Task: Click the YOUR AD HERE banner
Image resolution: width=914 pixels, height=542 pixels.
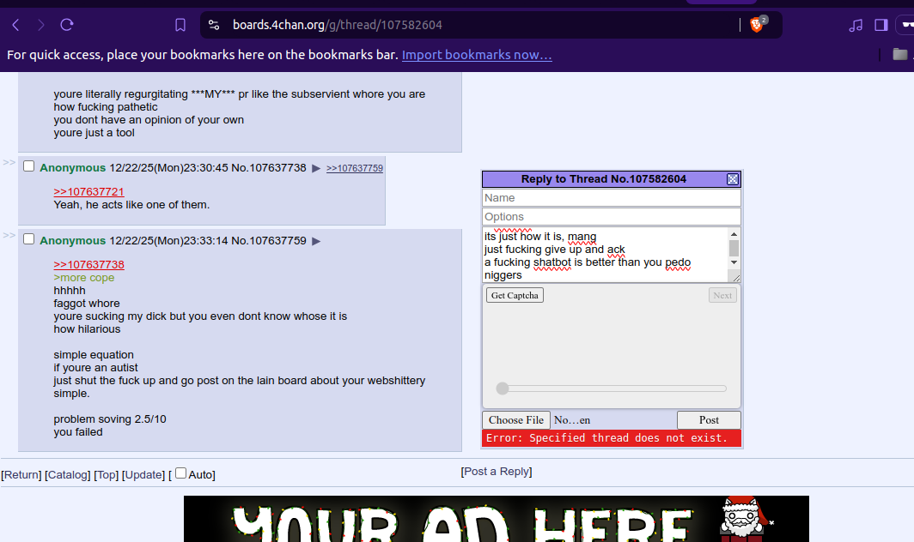Action: [x=496, y=519]
